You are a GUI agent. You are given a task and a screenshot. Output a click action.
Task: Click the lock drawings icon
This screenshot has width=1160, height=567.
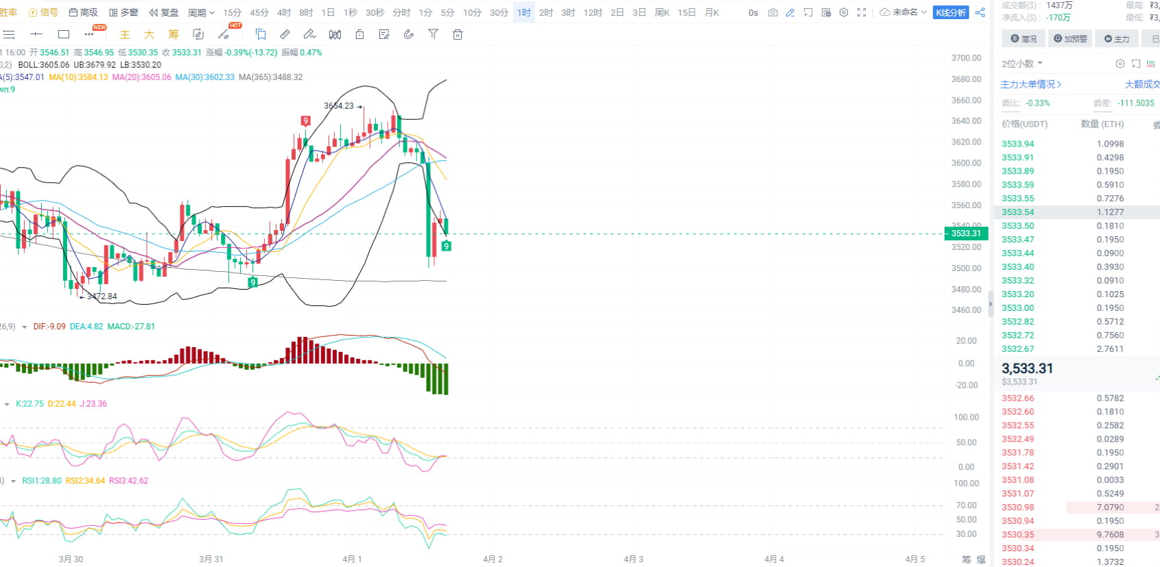coord(359,34)
